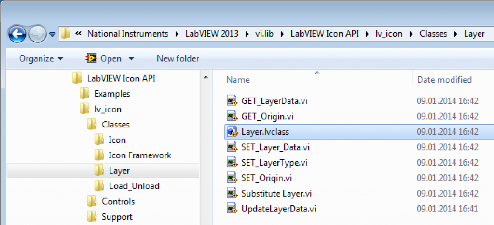Click the navigation pane scroll up arrow
The image size is (494, 225).
206,77
